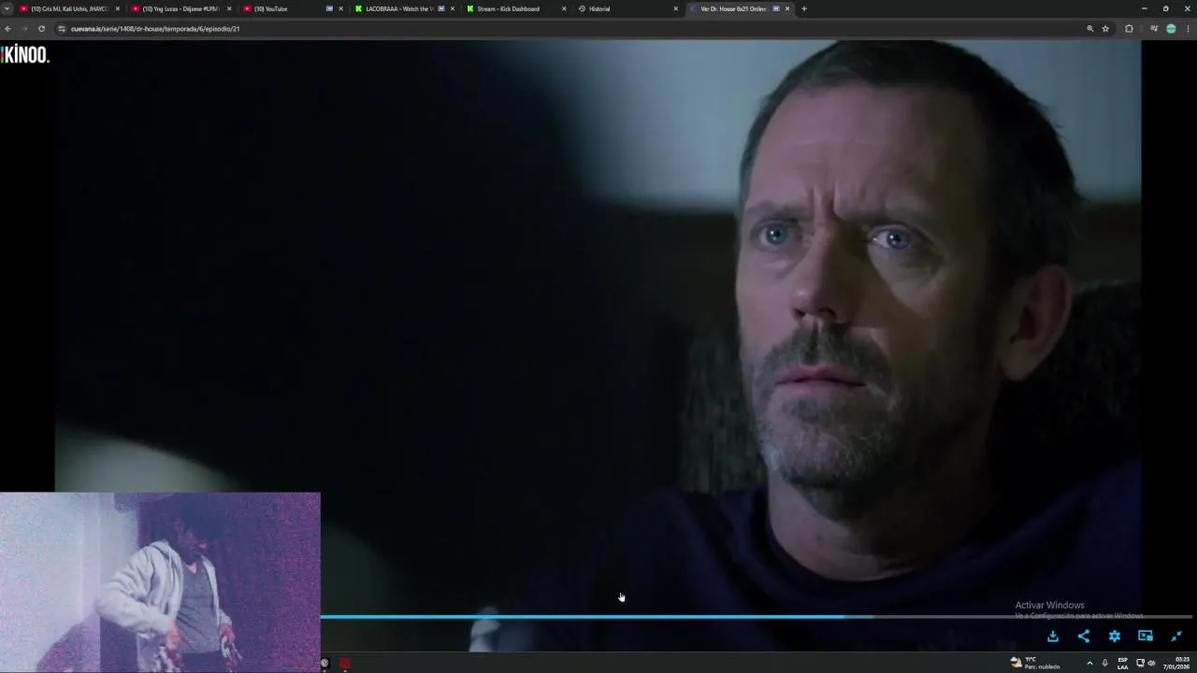
Task: Open the volume tray icon
Action: pyautogui.click(x=1151, y=663)
